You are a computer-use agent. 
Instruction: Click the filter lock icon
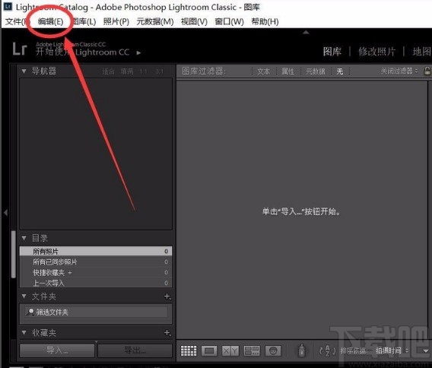pyautogui.click(x=427, y=71)
